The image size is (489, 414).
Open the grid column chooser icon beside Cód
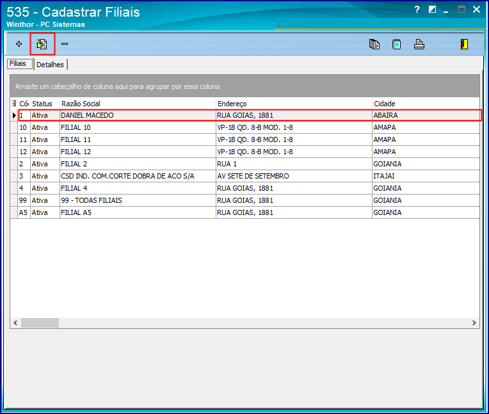(x=14, y=104)
